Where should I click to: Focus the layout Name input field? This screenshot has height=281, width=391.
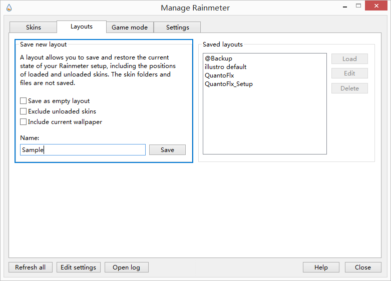pyautogui.click(x=83, y=149)
